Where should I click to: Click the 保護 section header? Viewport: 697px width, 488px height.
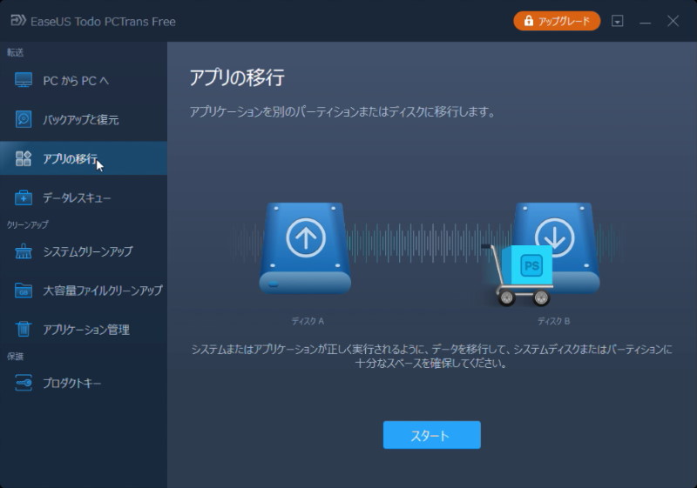click(15, 357)
